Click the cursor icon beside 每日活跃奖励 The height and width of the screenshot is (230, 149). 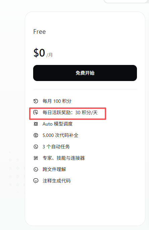[35, 112]
